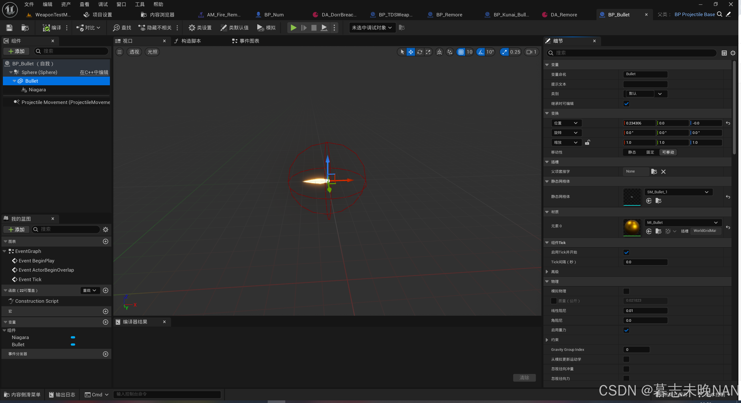This screenshot has height=403, width=741.
Task: Click the 透视 perspective view button
Action: (134, 52)
